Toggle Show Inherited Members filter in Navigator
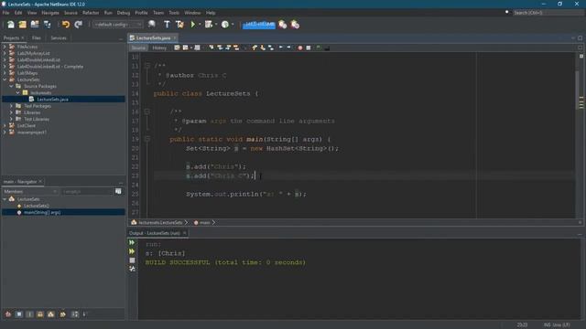Image resolution: width=586 pixels, height=329 pixels. 8,314
